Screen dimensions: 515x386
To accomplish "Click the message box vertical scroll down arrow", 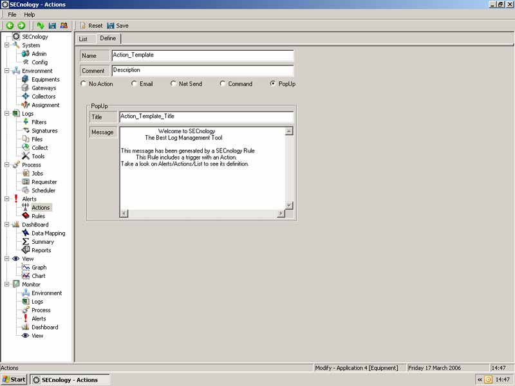I will coord(289,205).
